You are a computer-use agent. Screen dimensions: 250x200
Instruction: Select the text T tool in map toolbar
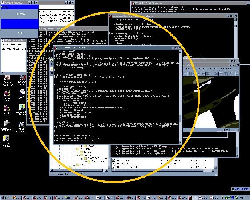[x=226, y=74]
